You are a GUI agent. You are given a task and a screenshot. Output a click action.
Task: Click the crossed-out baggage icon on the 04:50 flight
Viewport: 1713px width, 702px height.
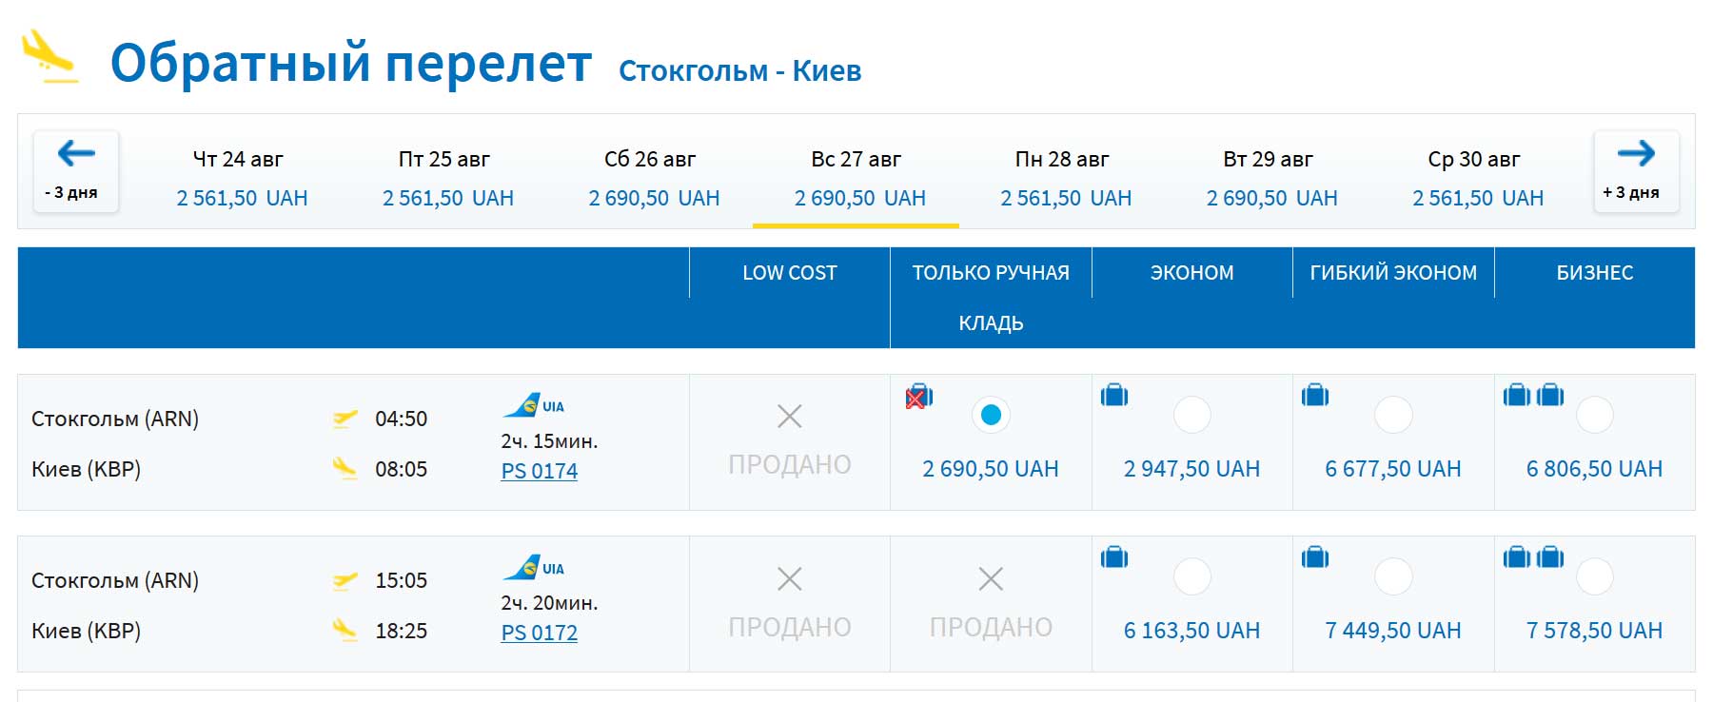918,396
